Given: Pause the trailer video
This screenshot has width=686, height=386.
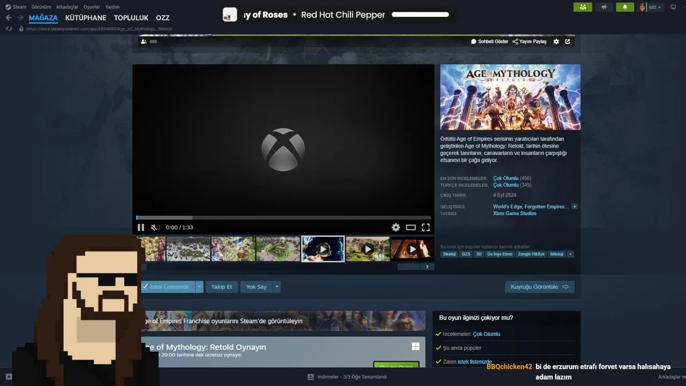Looking at the screenshot, I should pos(141,227).
